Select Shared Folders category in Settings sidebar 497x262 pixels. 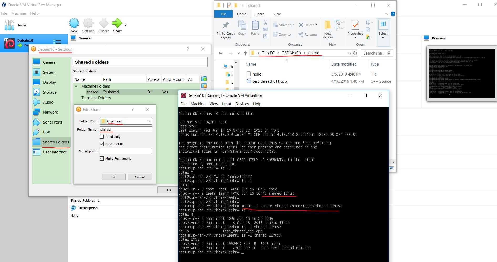(51, 142)
